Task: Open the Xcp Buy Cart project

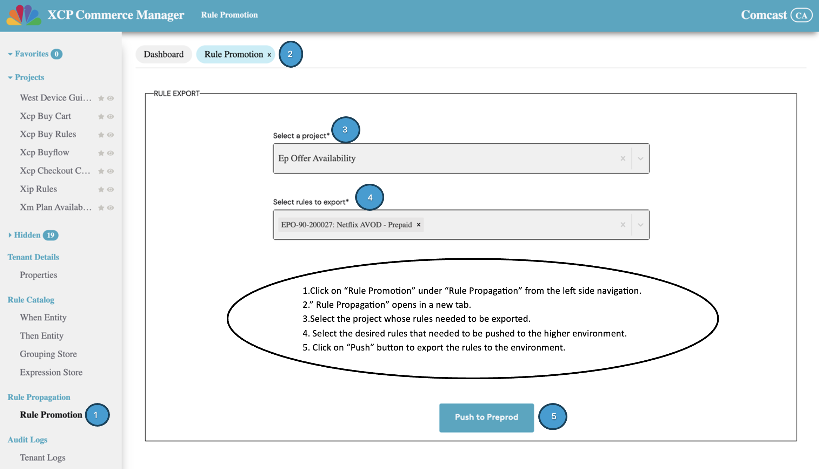Action: (x=45, y=116)
